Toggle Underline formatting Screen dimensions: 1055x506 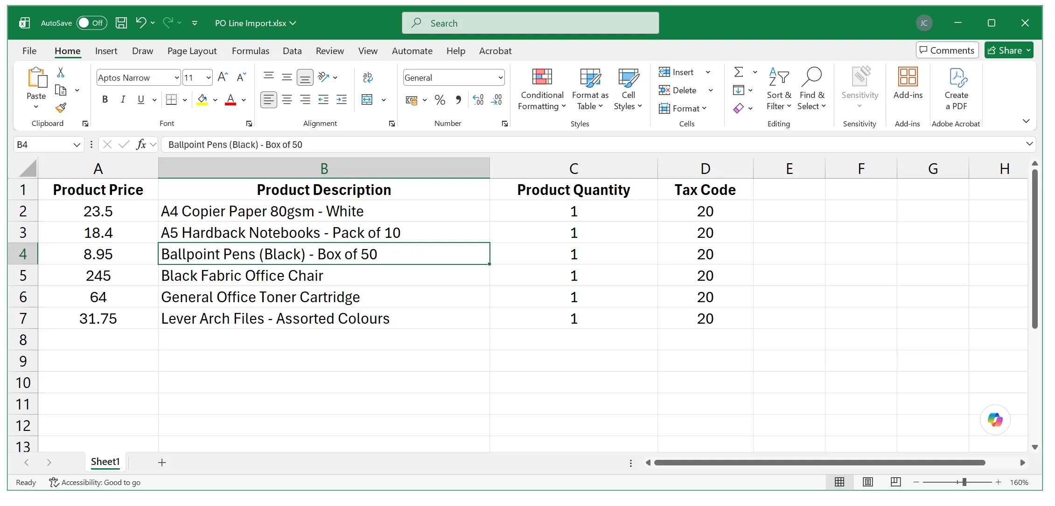coord(141,99)
